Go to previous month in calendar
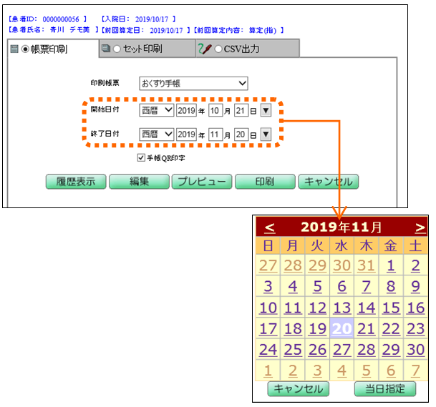Viewport: 436px width, 407px height. tap(269, 227)
